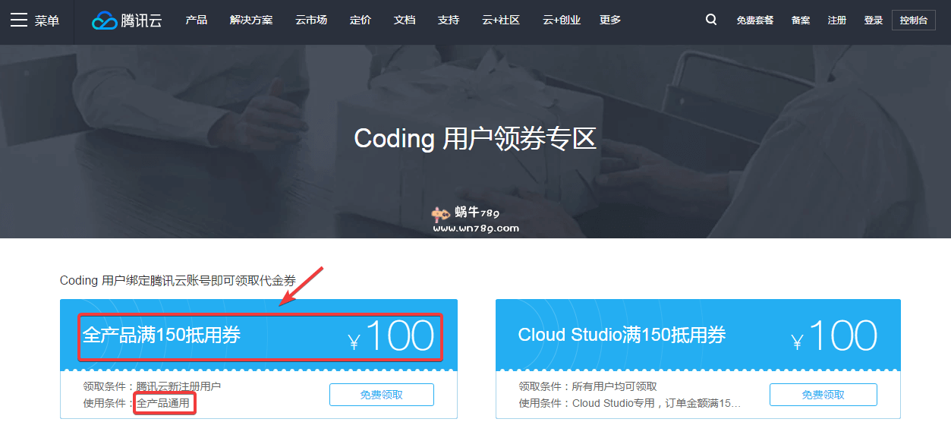The image size is (951, 441).
Task: Select 解决方案 in the top navigation
Action: pyautogui.click(x=251, y=20)
